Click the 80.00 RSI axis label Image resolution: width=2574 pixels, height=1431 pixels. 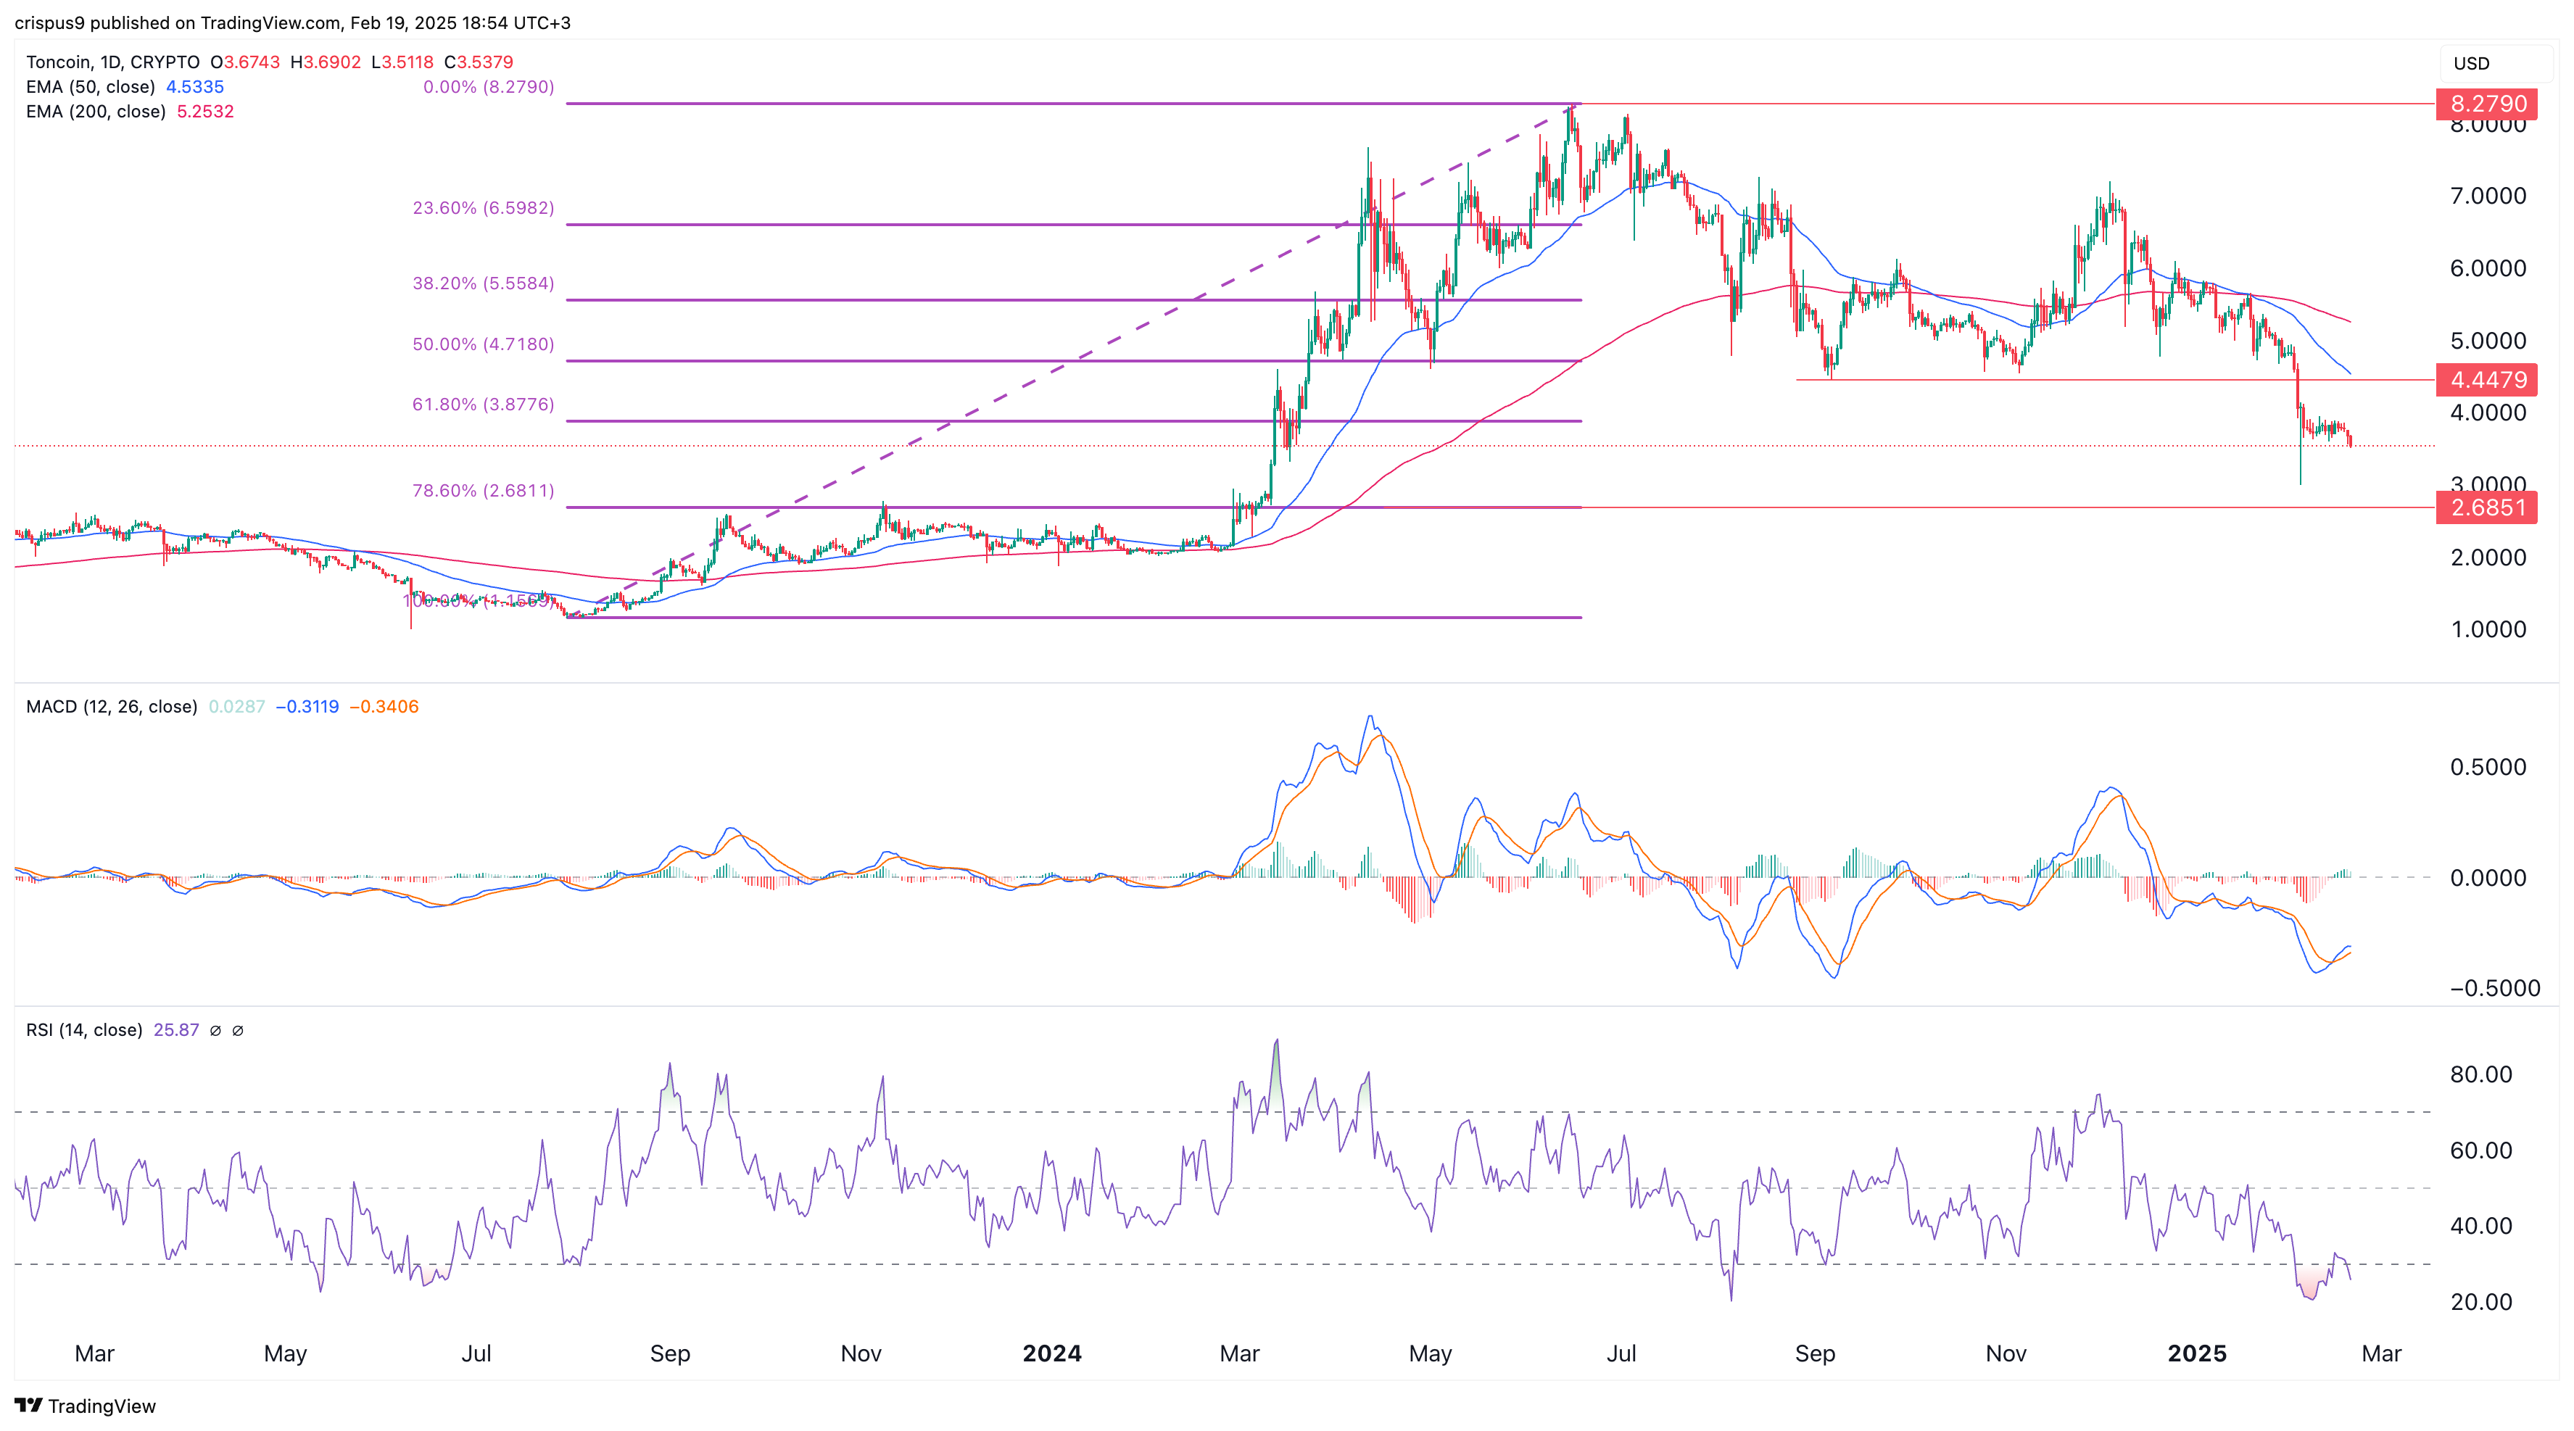point(2481,1074)
